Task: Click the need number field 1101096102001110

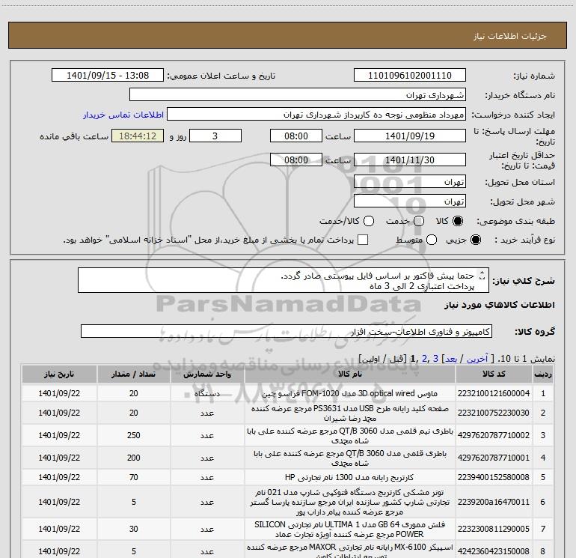Action: [410, 75]
